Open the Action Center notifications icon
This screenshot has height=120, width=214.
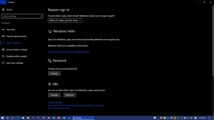(x=209, y=118)
